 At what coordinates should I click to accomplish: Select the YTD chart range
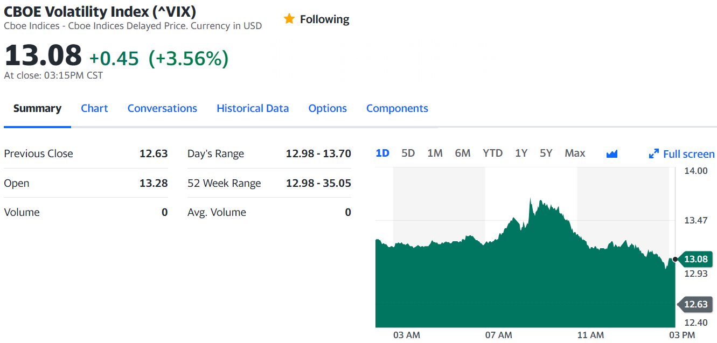pos(493,153)
